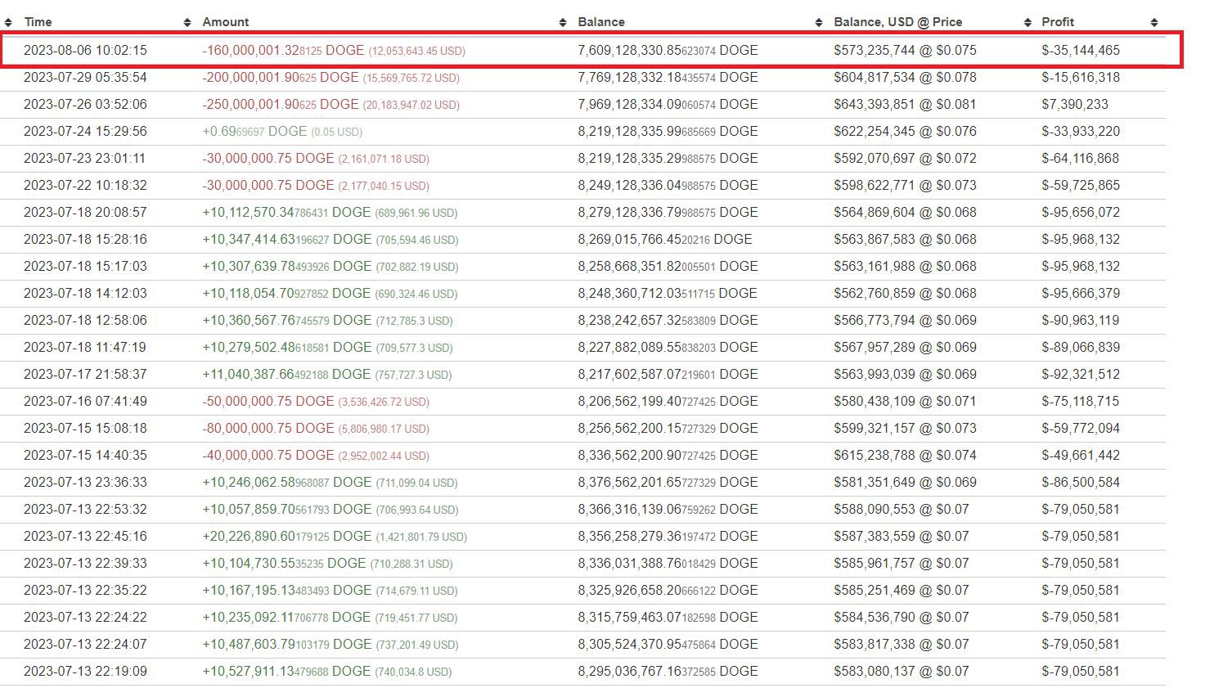Click sort arrows right of Profit header

(1154, 22)
